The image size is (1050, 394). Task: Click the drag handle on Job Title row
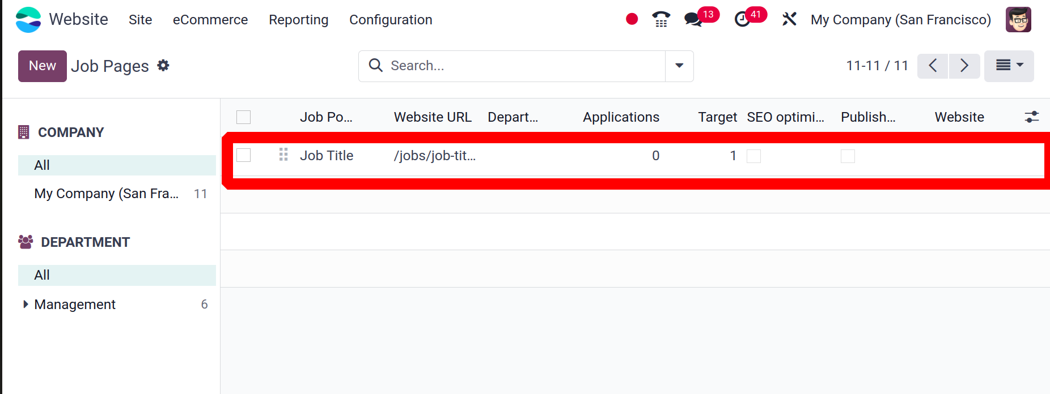click(x=283, y=155)
